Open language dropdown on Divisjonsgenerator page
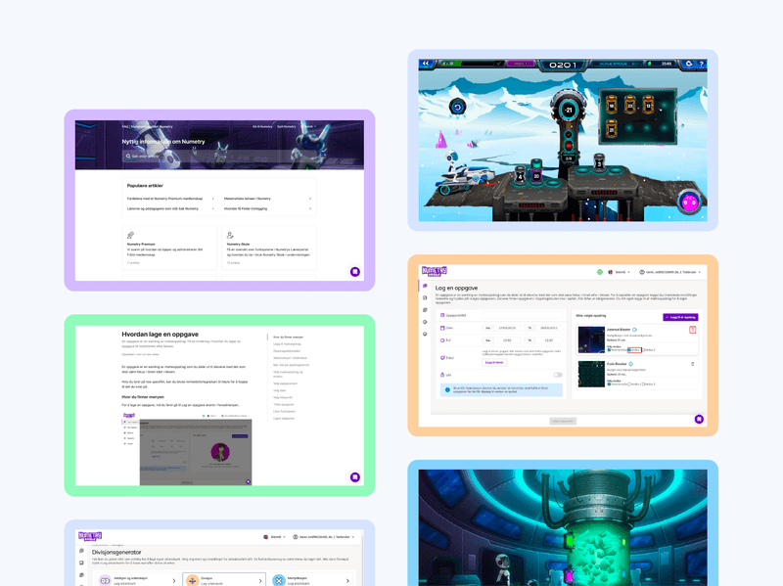Screen dimensions: 783x586 coord(275,537)
